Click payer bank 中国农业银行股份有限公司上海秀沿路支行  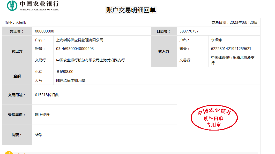point(91,60)
